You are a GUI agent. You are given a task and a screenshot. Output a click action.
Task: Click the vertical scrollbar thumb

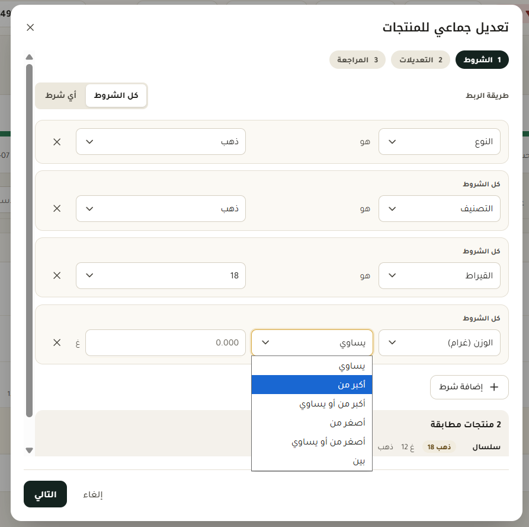[x=30, y=241]
